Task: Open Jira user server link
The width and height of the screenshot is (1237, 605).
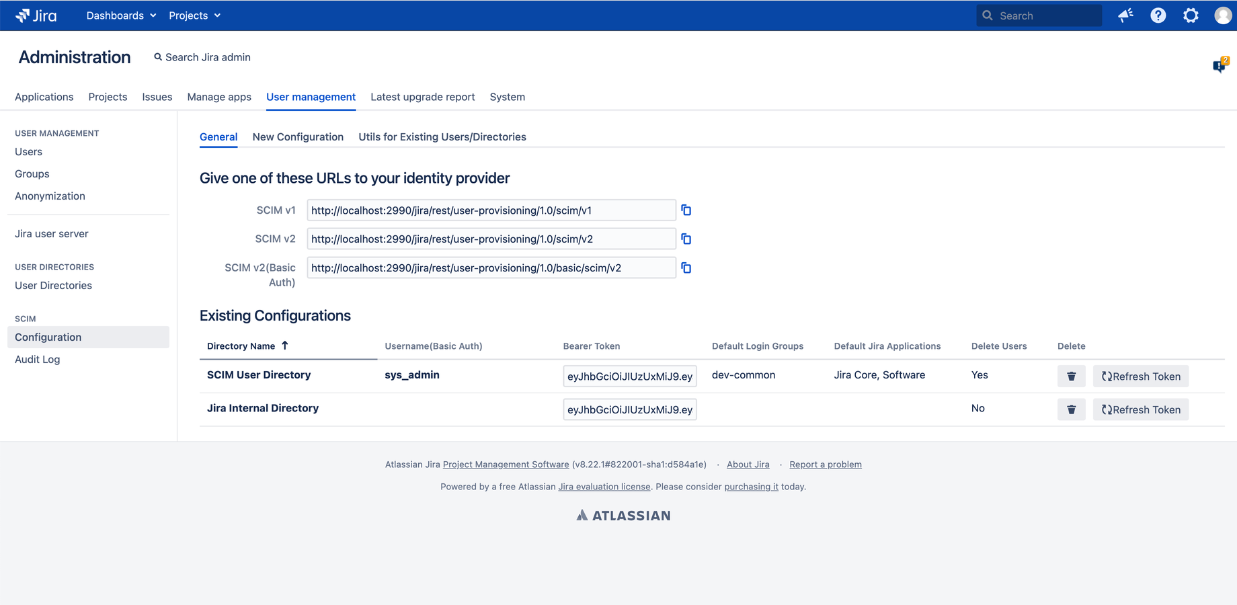Action: coord(52,234)
